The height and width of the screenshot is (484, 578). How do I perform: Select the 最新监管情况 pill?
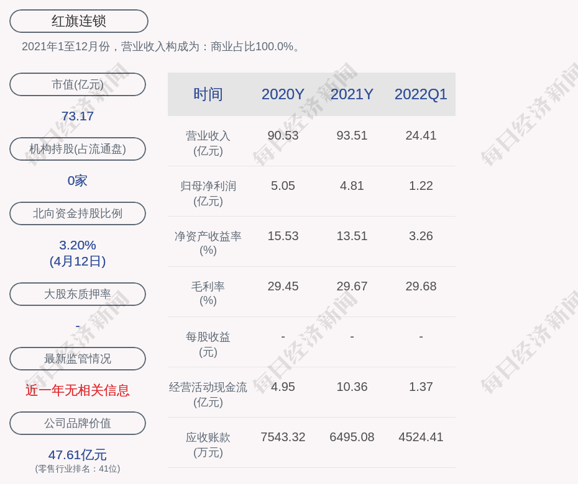point(78,359)
